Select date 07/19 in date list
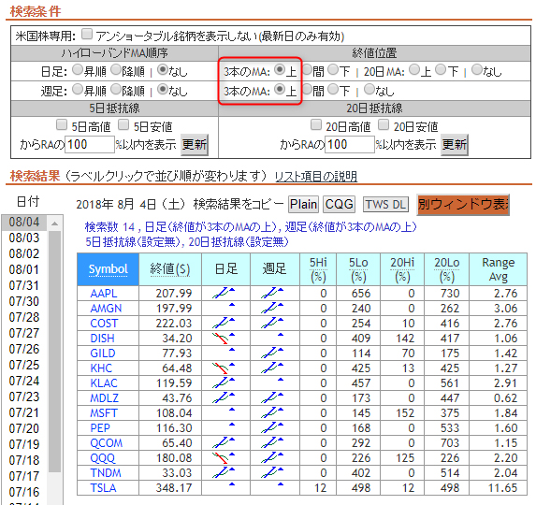This screenshot has height=505, width=536. point(24,444)
